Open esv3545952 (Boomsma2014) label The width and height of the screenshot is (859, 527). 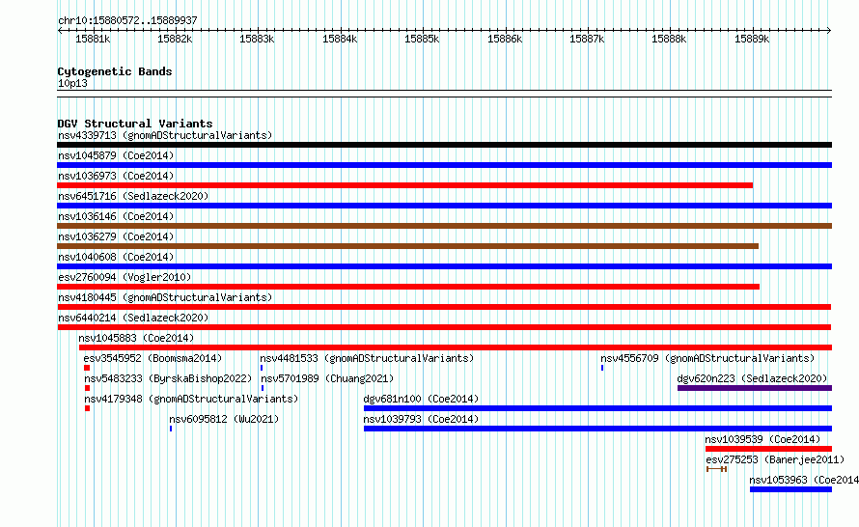tap(152, 358)
